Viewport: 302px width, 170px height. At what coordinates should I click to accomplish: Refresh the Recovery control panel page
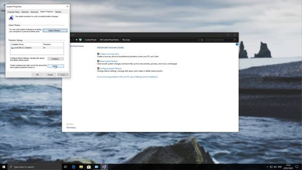tap(202, 40)
